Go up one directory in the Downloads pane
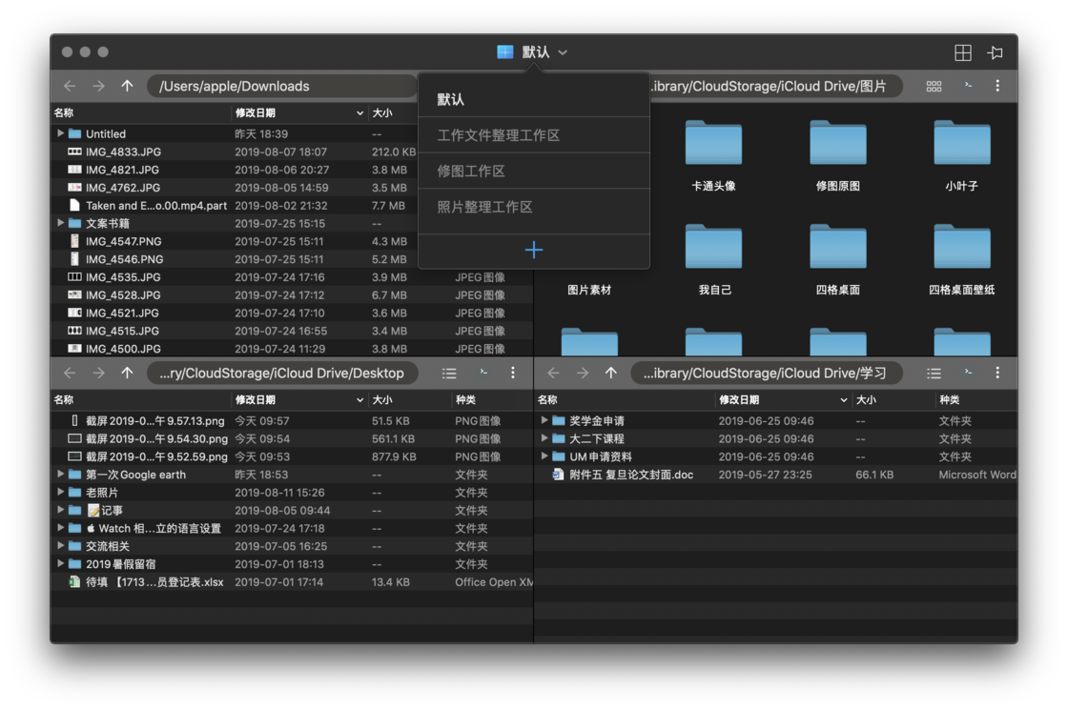 click(127, 86)
